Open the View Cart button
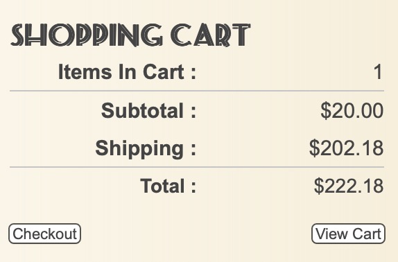Image resolution: width=398 pixels, height=262 pixels. click(348, 234)
